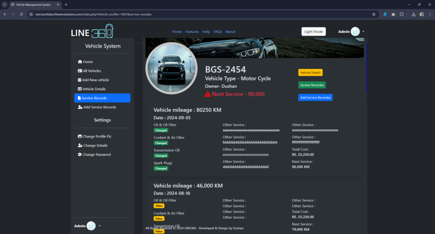Go back to the previous page

tap(5, 14)
